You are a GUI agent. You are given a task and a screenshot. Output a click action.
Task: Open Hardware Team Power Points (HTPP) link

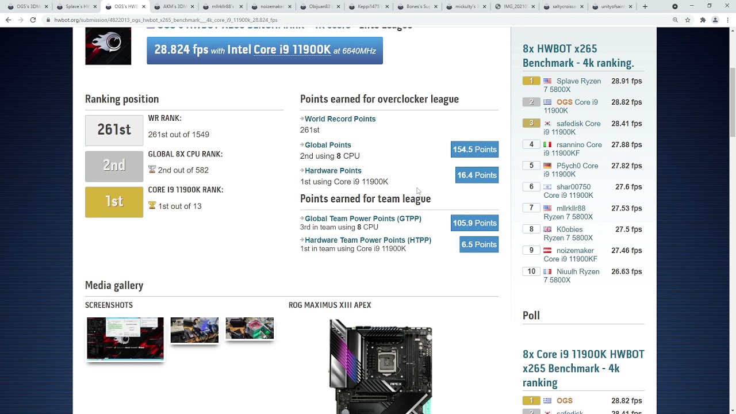coord(368,240)
